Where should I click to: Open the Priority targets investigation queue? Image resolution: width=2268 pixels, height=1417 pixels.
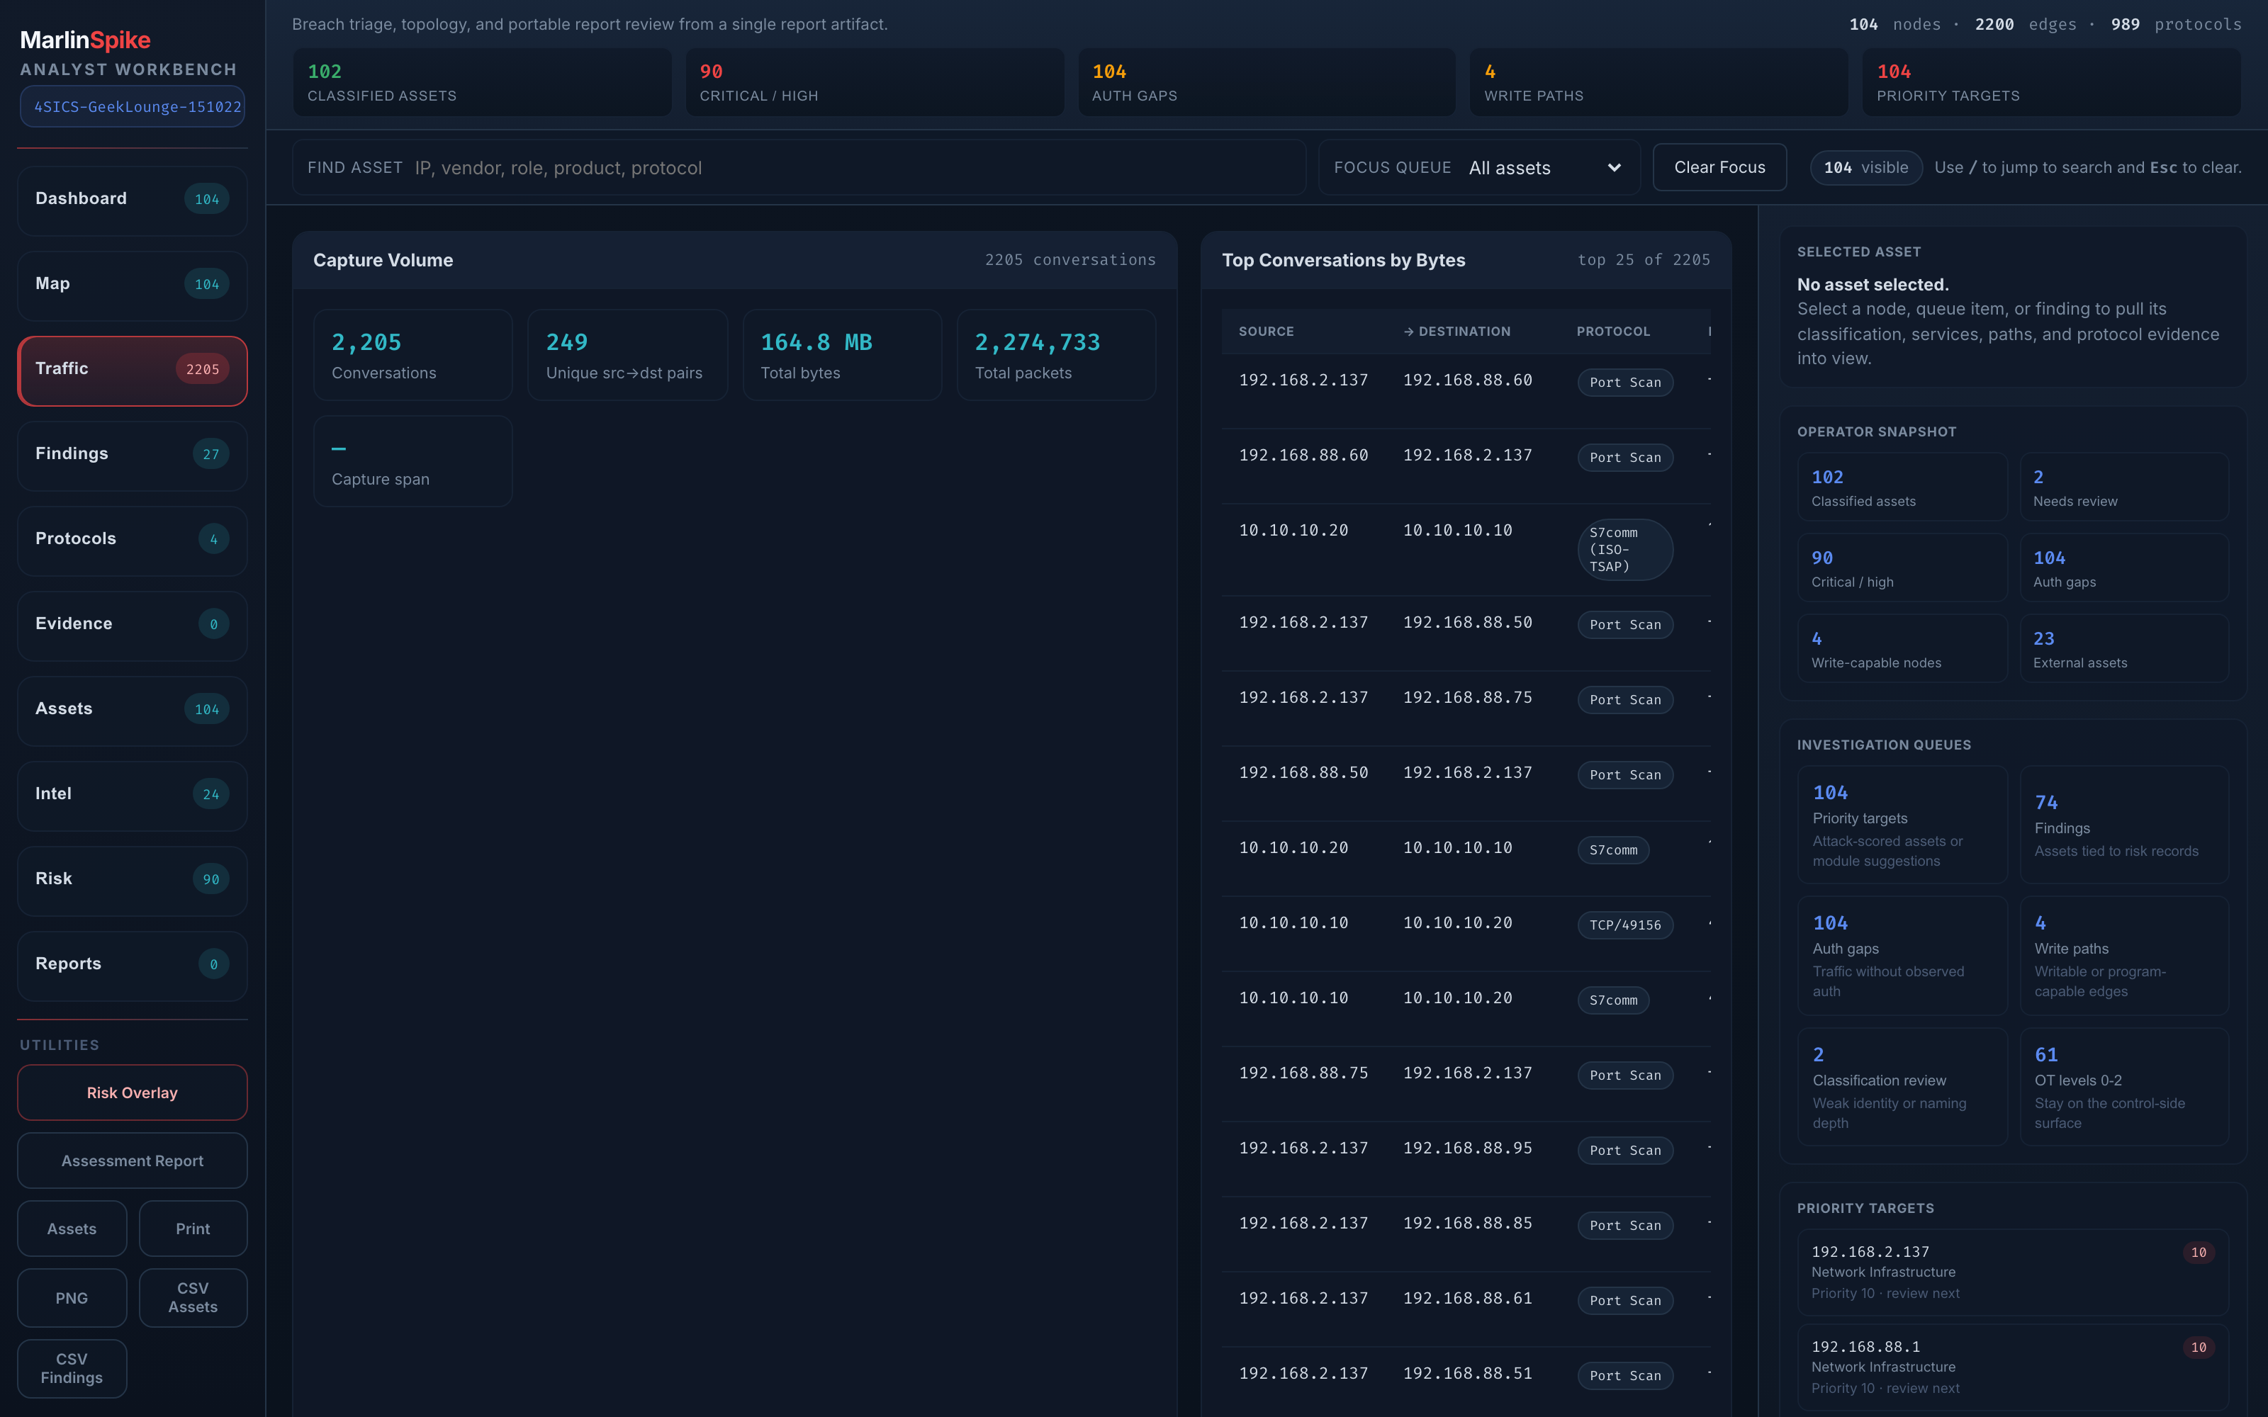tap(1902, 825)
